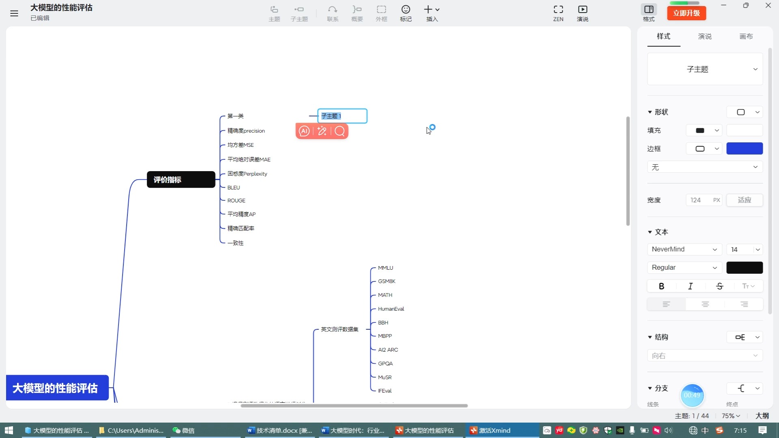Open the branch line style dropdown
Screen dimensions: 779x438
[745, 388]
